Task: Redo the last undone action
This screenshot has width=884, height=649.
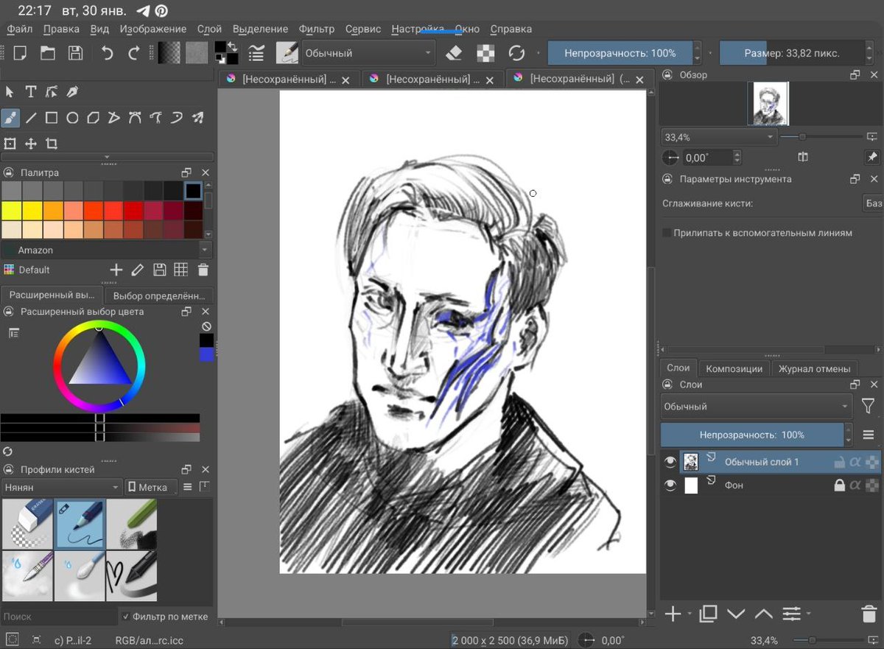Action: (x=133, y=53)
